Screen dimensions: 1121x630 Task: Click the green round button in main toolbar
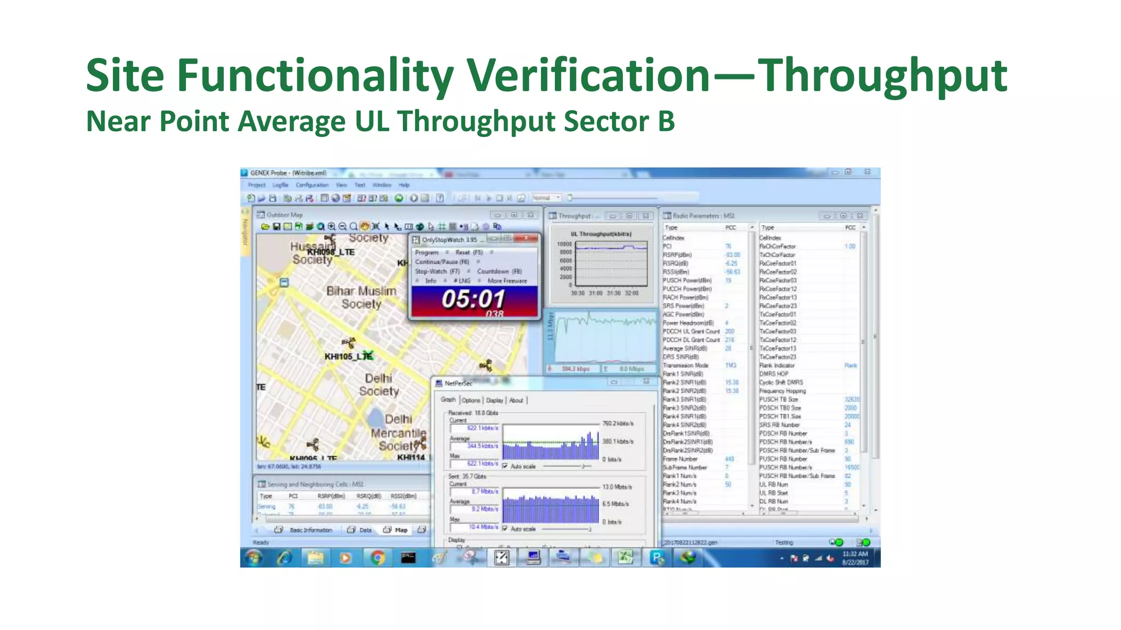(x=399, y=199)
